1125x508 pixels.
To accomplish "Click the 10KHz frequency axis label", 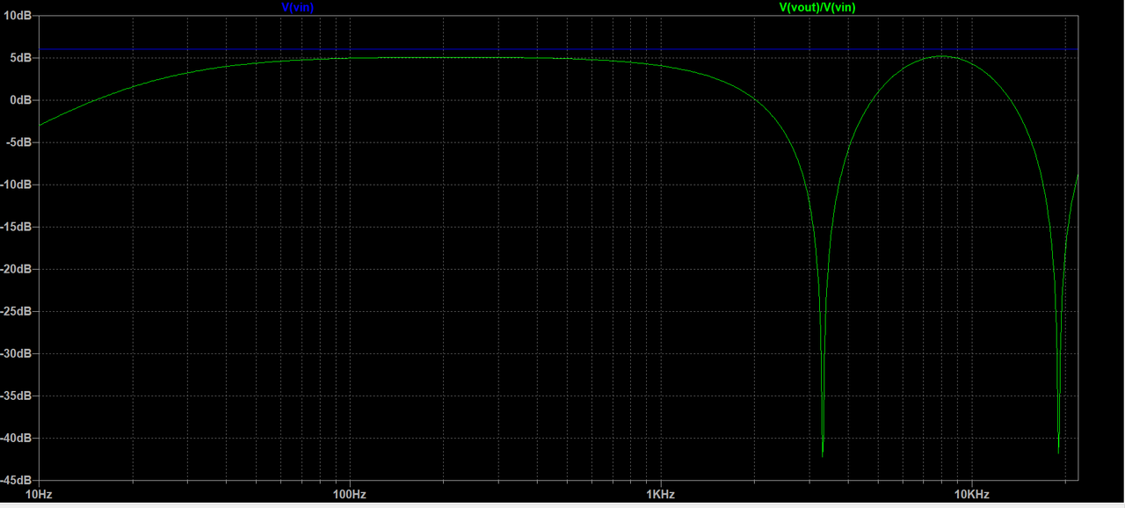I will 971,495.
